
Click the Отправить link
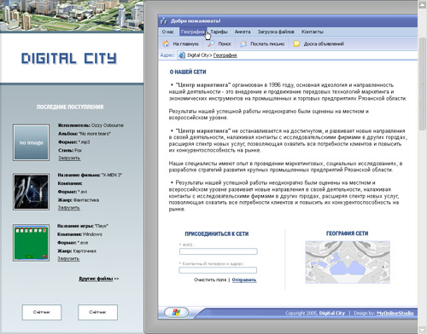coord(244,279)
